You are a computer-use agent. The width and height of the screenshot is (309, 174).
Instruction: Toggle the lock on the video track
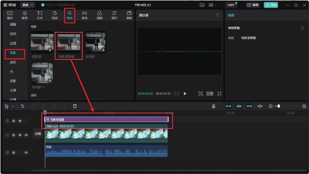[x=13, y=135]
